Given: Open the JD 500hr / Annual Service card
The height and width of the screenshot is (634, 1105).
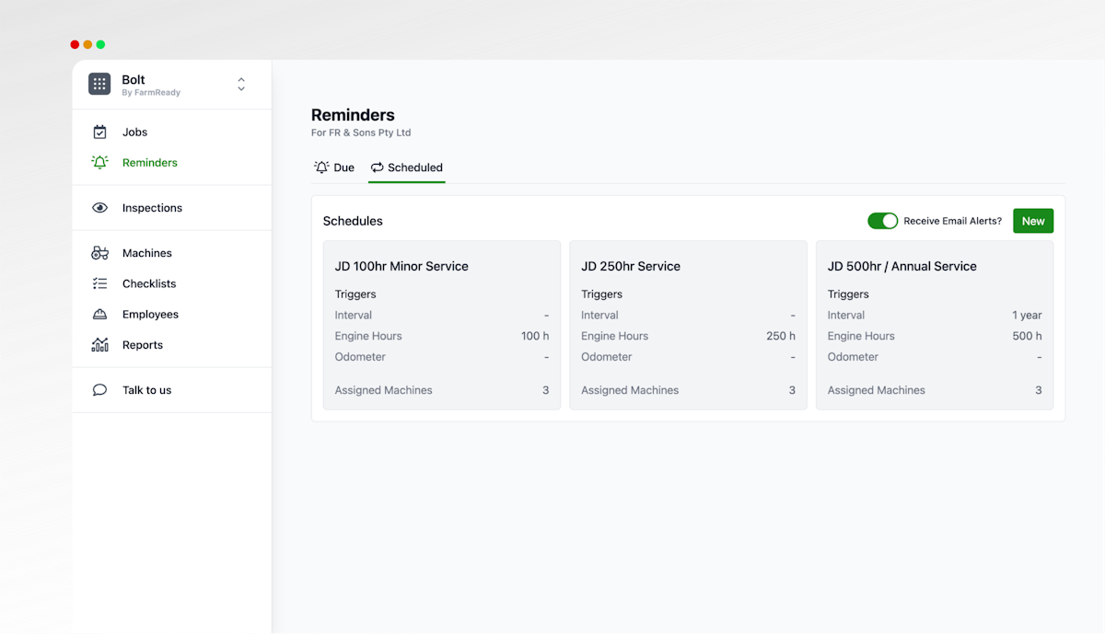Looking at the screenshot, I should point(935,325).
